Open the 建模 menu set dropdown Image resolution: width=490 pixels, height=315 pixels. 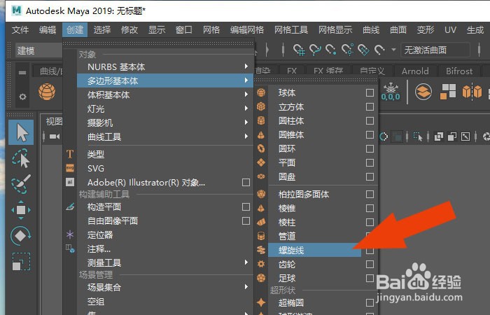(38, 50)
